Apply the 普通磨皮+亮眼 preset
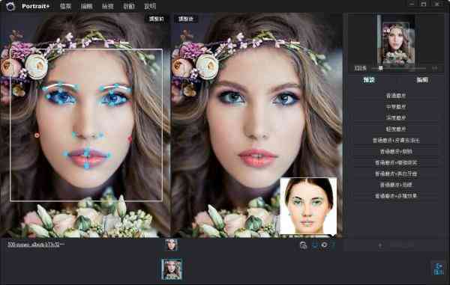Viewport: 450px width, 285px height. [396, 185]
